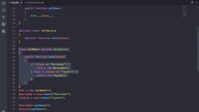Click '__class__' on line 18
The image size is (199, 112).
[x=45, y=16]
